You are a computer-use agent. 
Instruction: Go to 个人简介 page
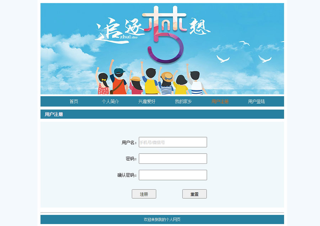click(110, 101)
